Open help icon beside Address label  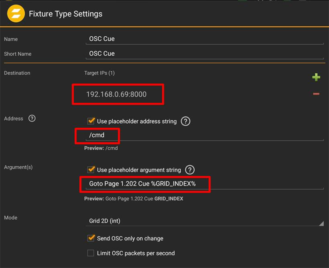click(32, 118)
